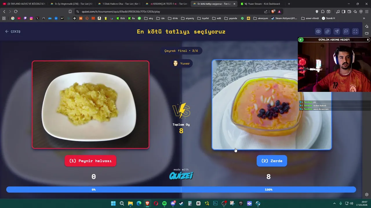Enter fullscreen using the expand icon
This screenshot has width=371, height=208.
coord(355,31)
